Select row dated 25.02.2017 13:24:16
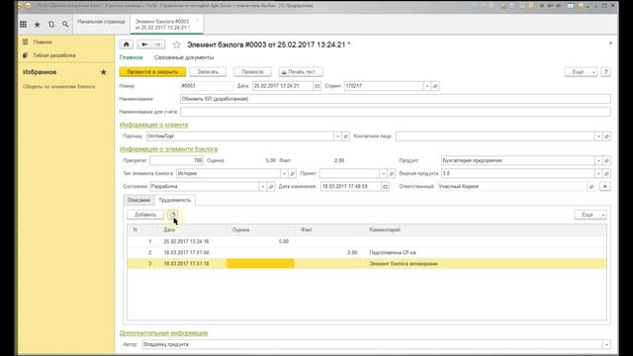 coord(367,241)
